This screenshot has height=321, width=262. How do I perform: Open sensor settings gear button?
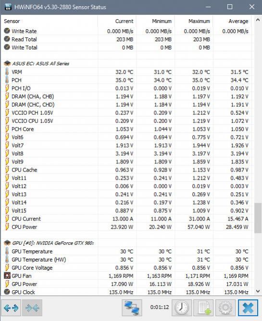click(225, 308)
